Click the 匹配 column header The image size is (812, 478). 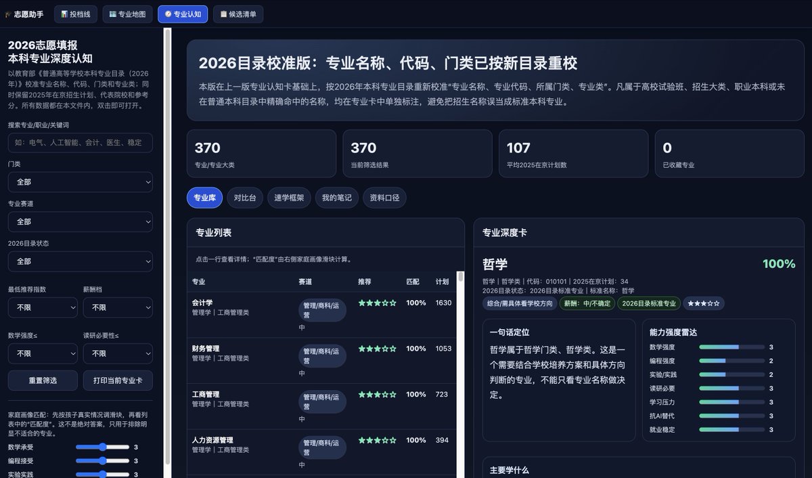413,282
